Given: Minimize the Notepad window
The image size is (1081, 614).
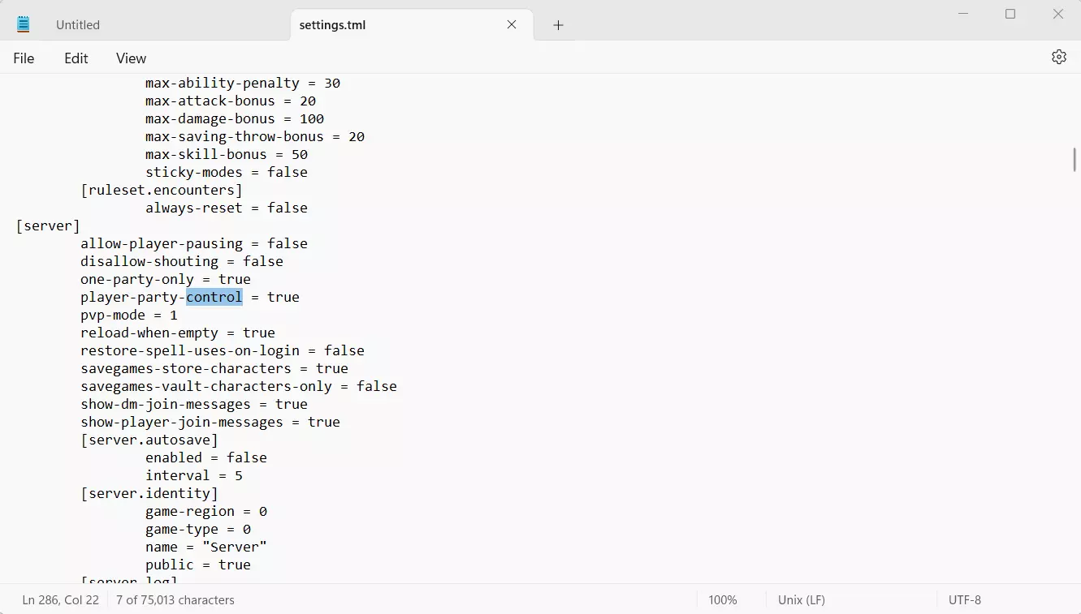Looking at the screenshot, I should point(963,14).
